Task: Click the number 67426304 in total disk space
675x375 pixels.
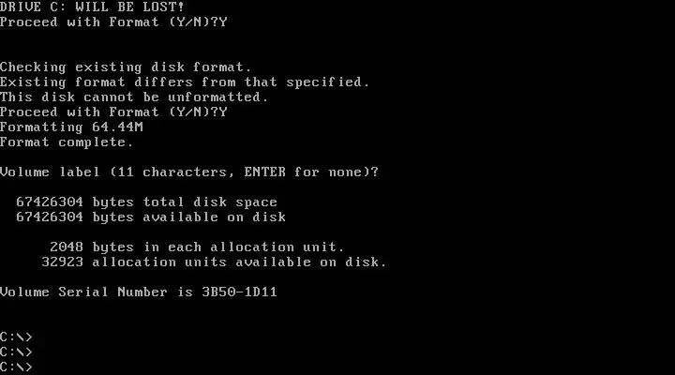Action: click(x=50, y=202)
